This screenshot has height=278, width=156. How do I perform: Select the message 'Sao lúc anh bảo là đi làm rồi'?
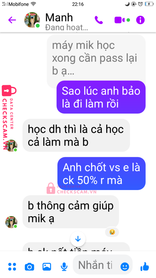[101, 97]
